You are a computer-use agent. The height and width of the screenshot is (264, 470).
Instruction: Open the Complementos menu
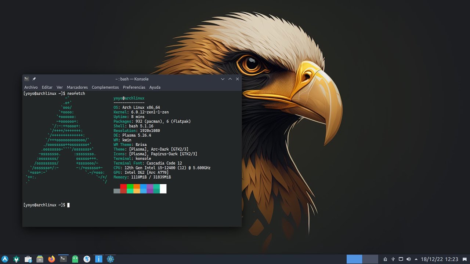pos(105,87)
